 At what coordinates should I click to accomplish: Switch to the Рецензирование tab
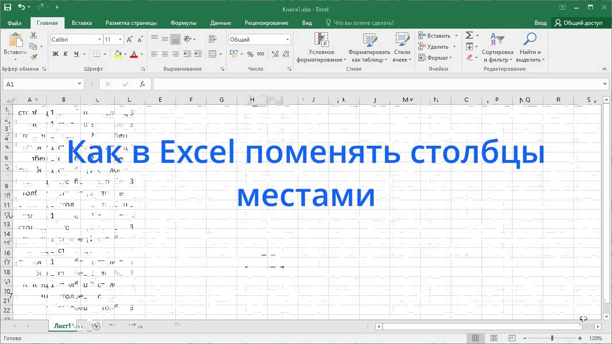click(266, 22)
